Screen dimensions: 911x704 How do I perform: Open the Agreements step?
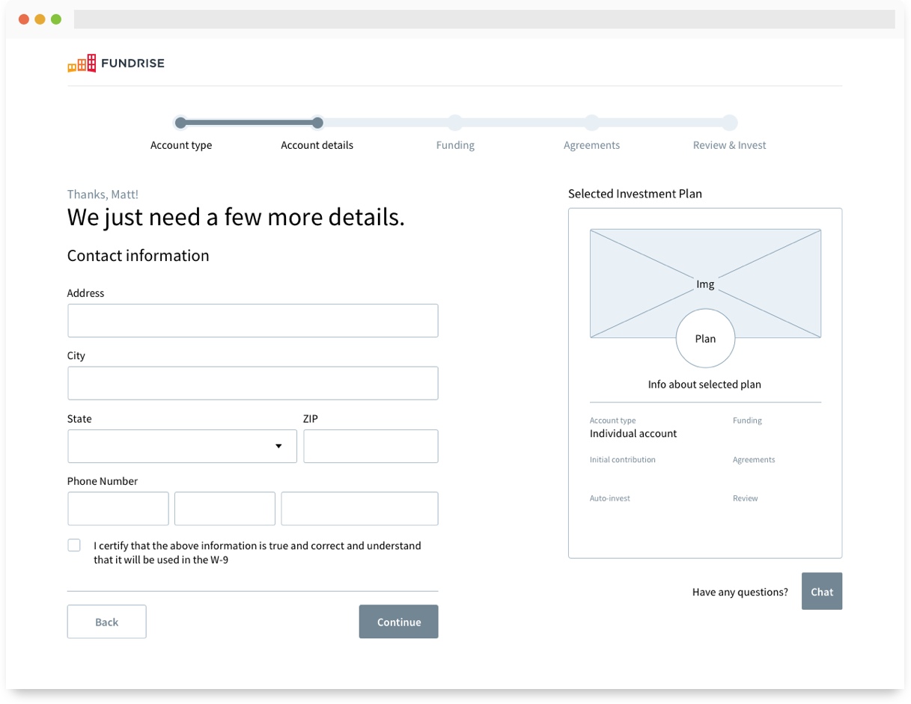[591, 123]
